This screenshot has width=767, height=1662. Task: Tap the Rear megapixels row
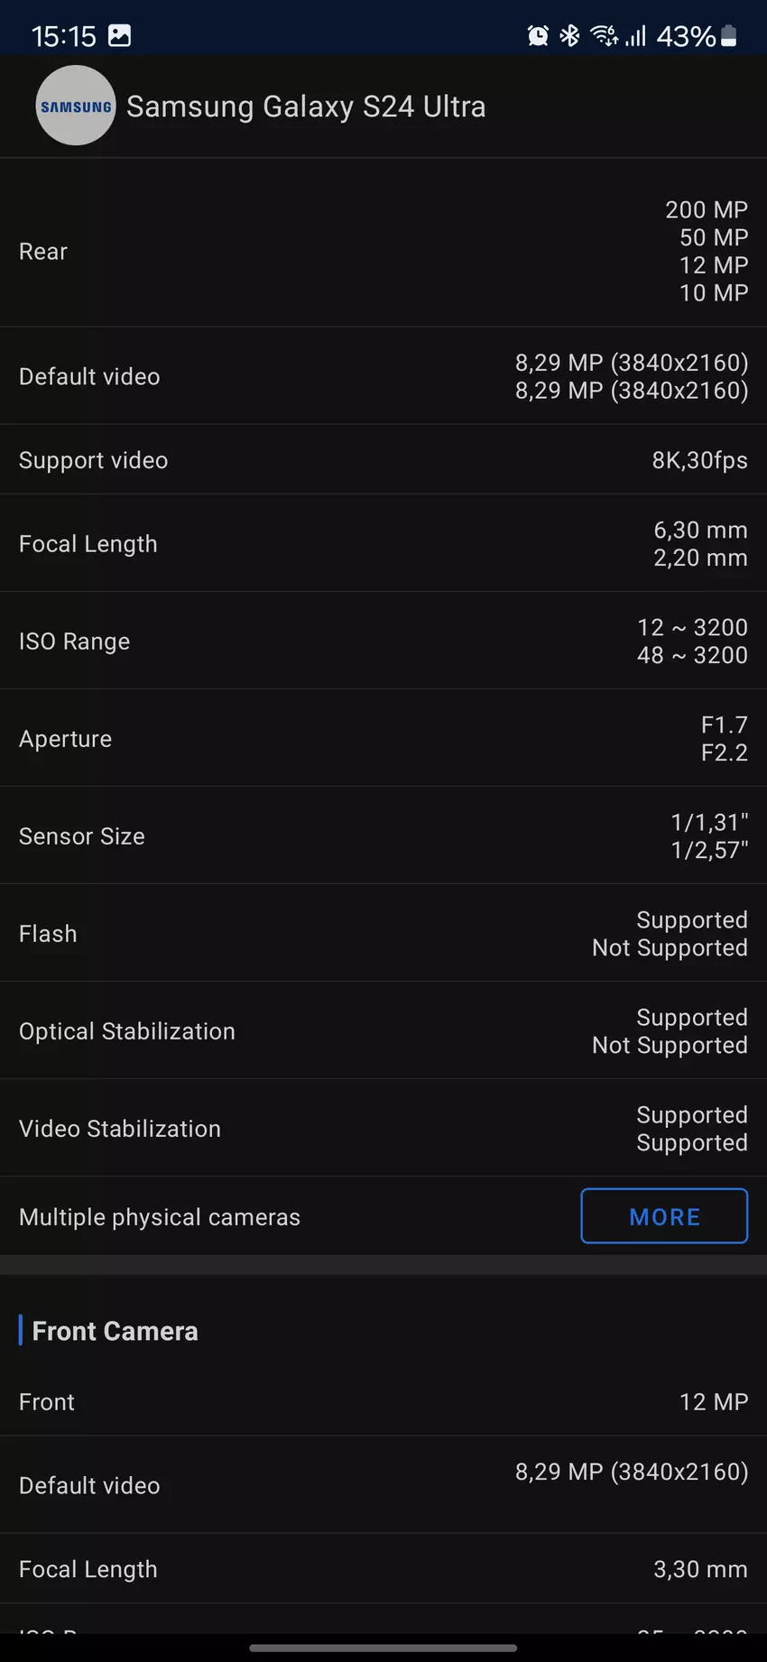pyautogui.click(x=383, y=251)
